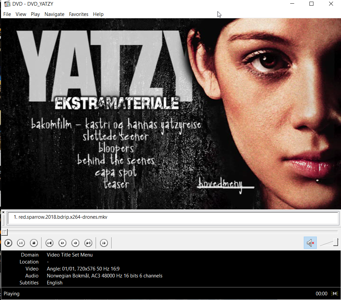Click the 'Playing' status text

coord(12,294)
